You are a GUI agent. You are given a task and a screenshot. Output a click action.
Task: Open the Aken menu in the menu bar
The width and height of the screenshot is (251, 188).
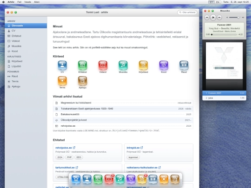click(x=37, y=2)
